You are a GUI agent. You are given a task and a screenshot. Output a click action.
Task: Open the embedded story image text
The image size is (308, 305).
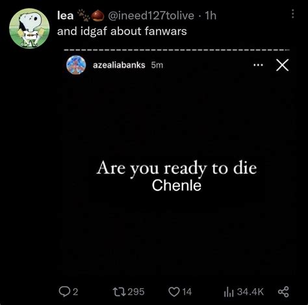(x=177, y=176)
